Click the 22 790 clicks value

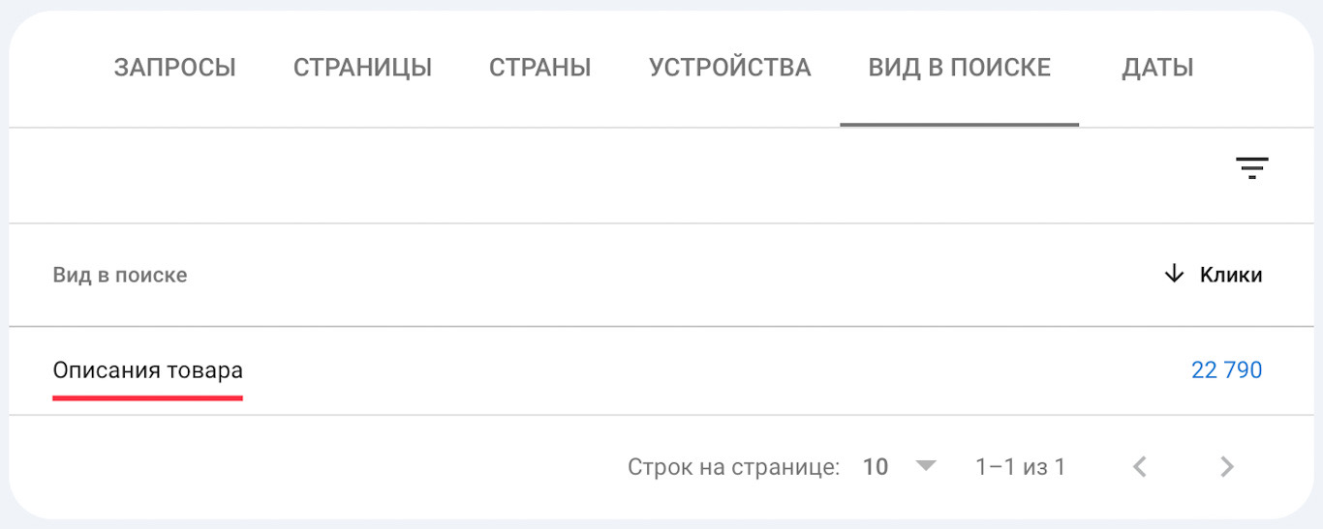point(1226,370)
